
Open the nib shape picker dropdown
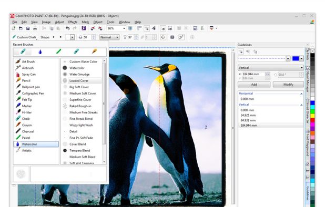coord(72,37)
